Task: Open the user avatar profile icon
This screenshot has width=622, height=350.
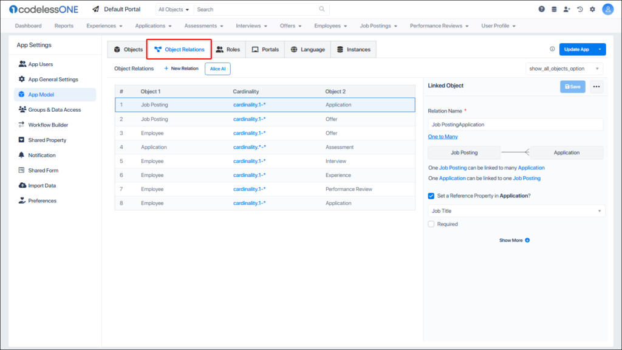Action: click(607, 9)
